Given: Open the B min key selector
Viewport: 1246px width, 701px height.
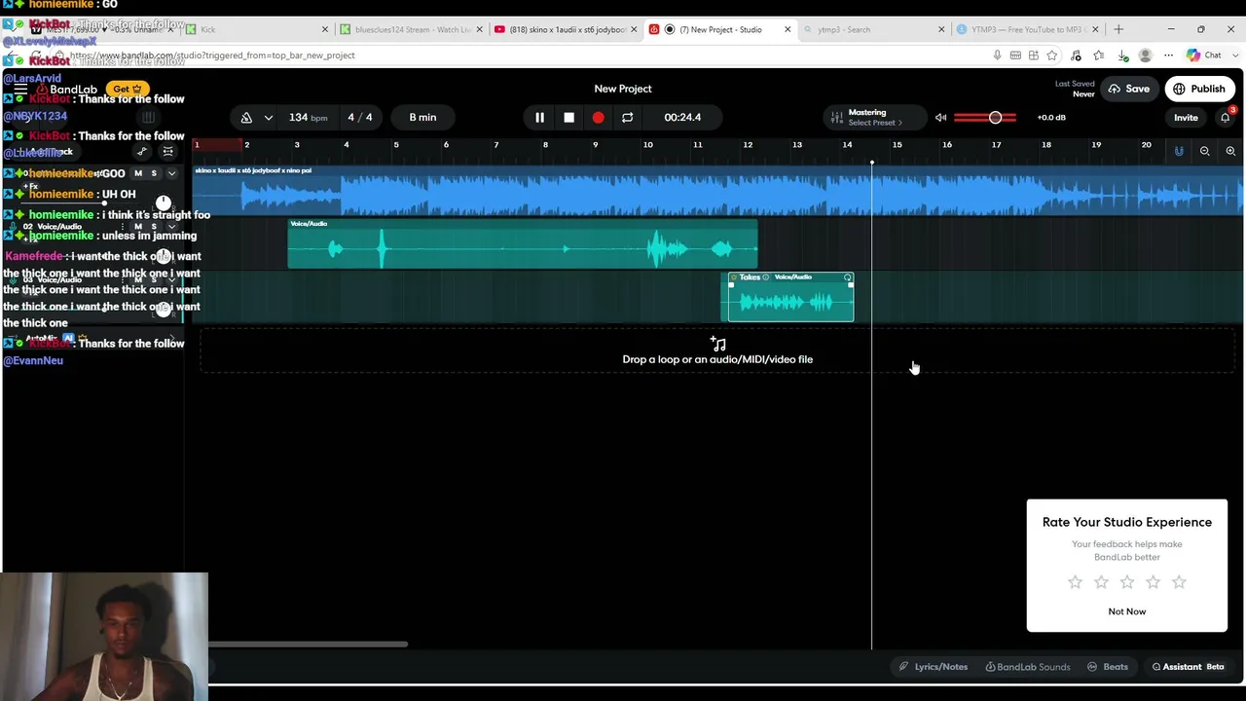Looking at the screenshot, I should pyautogui.click(x=422, y=118).
